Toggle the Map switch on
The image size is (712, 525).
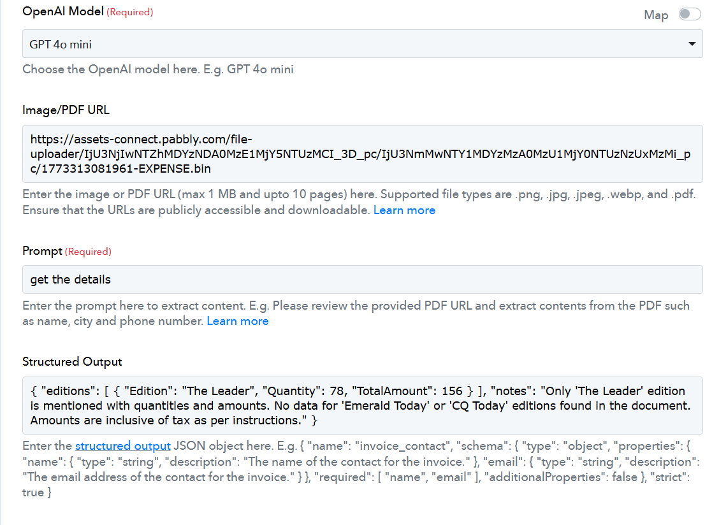[x=689, y=15]
